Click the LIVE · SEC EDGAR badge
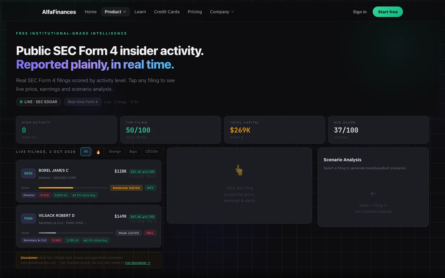Viewport: 445px width, 278px height. coord(39,102)
